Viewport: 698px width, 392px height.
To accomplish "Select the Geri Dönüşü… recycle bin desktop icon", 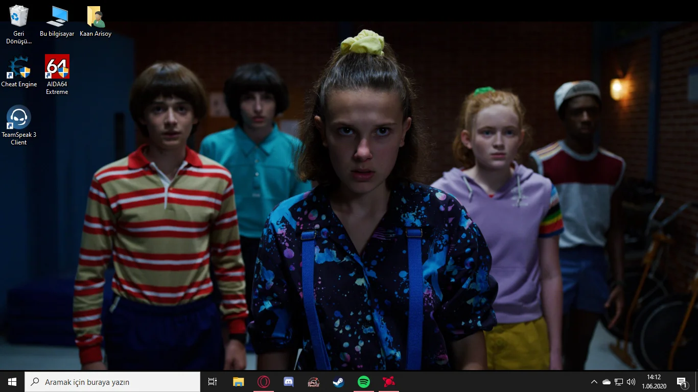I will pyautogui.click(x=19, y=24).
